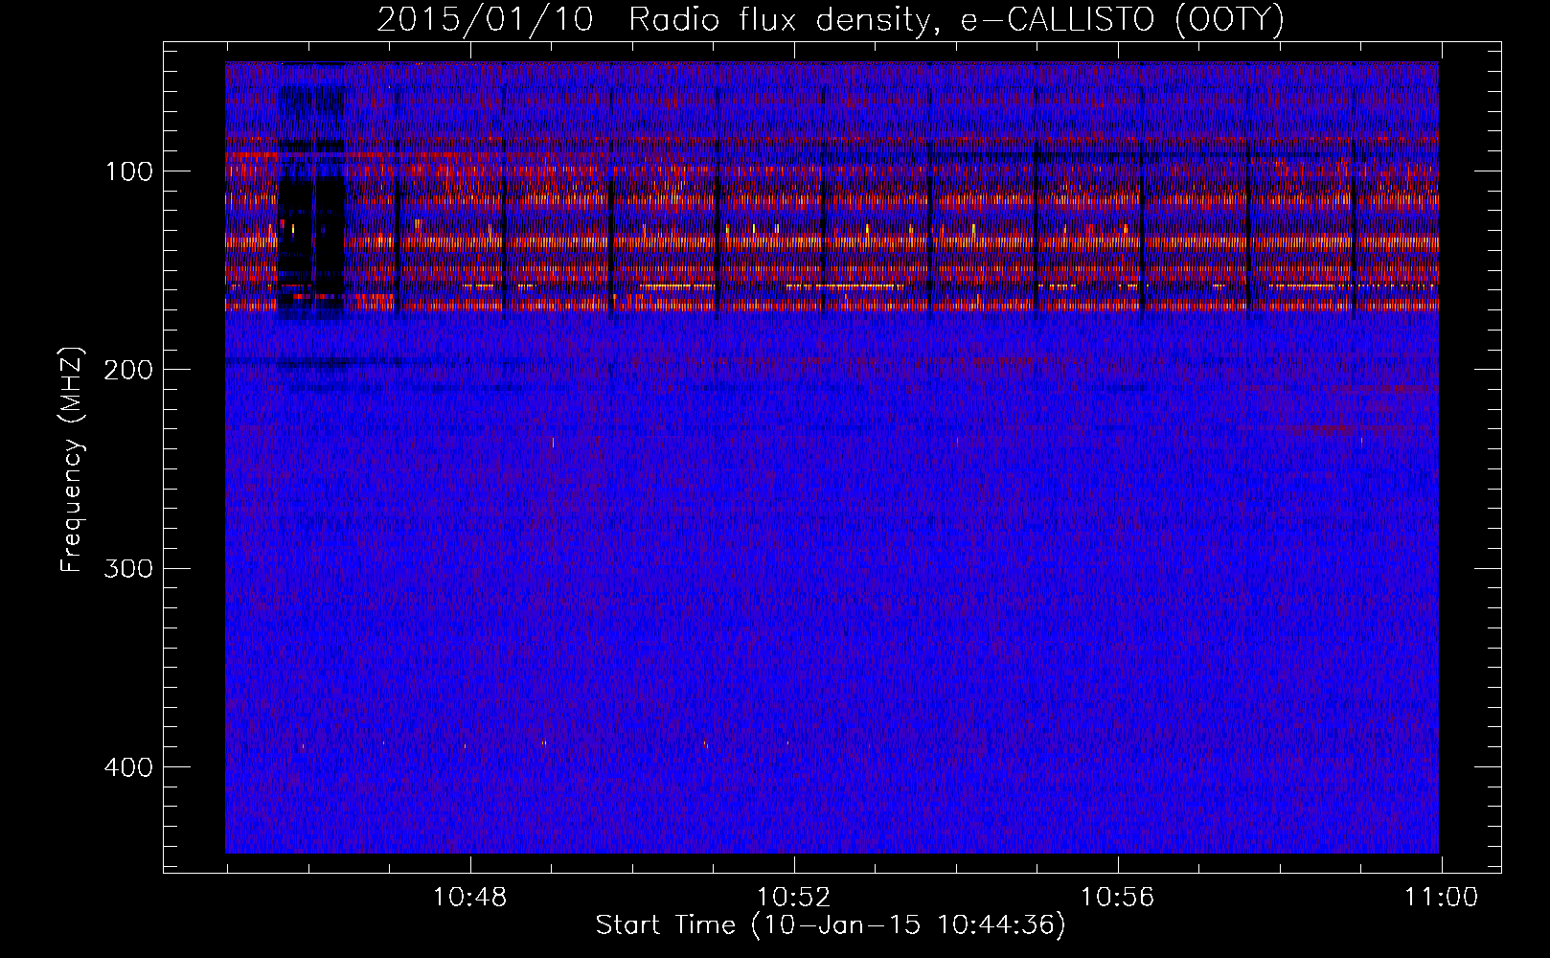Click the 10:48 time tick label
1550x958 pixels.
[x=469, y=898]
